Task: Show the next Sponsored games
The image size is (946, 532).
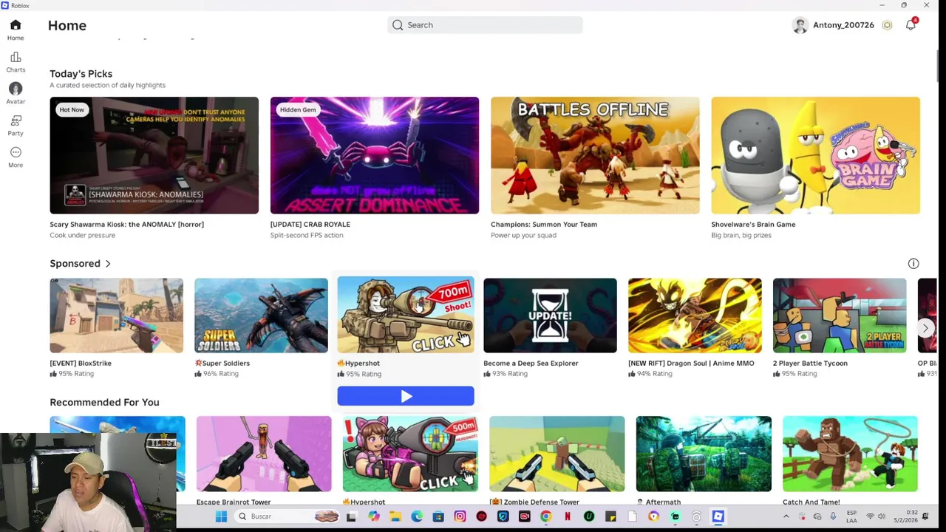Action: coord(925,328)
